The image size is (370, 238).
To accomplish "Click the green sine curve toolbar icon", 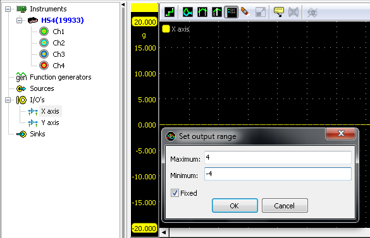I will click(x=188, y=12).
